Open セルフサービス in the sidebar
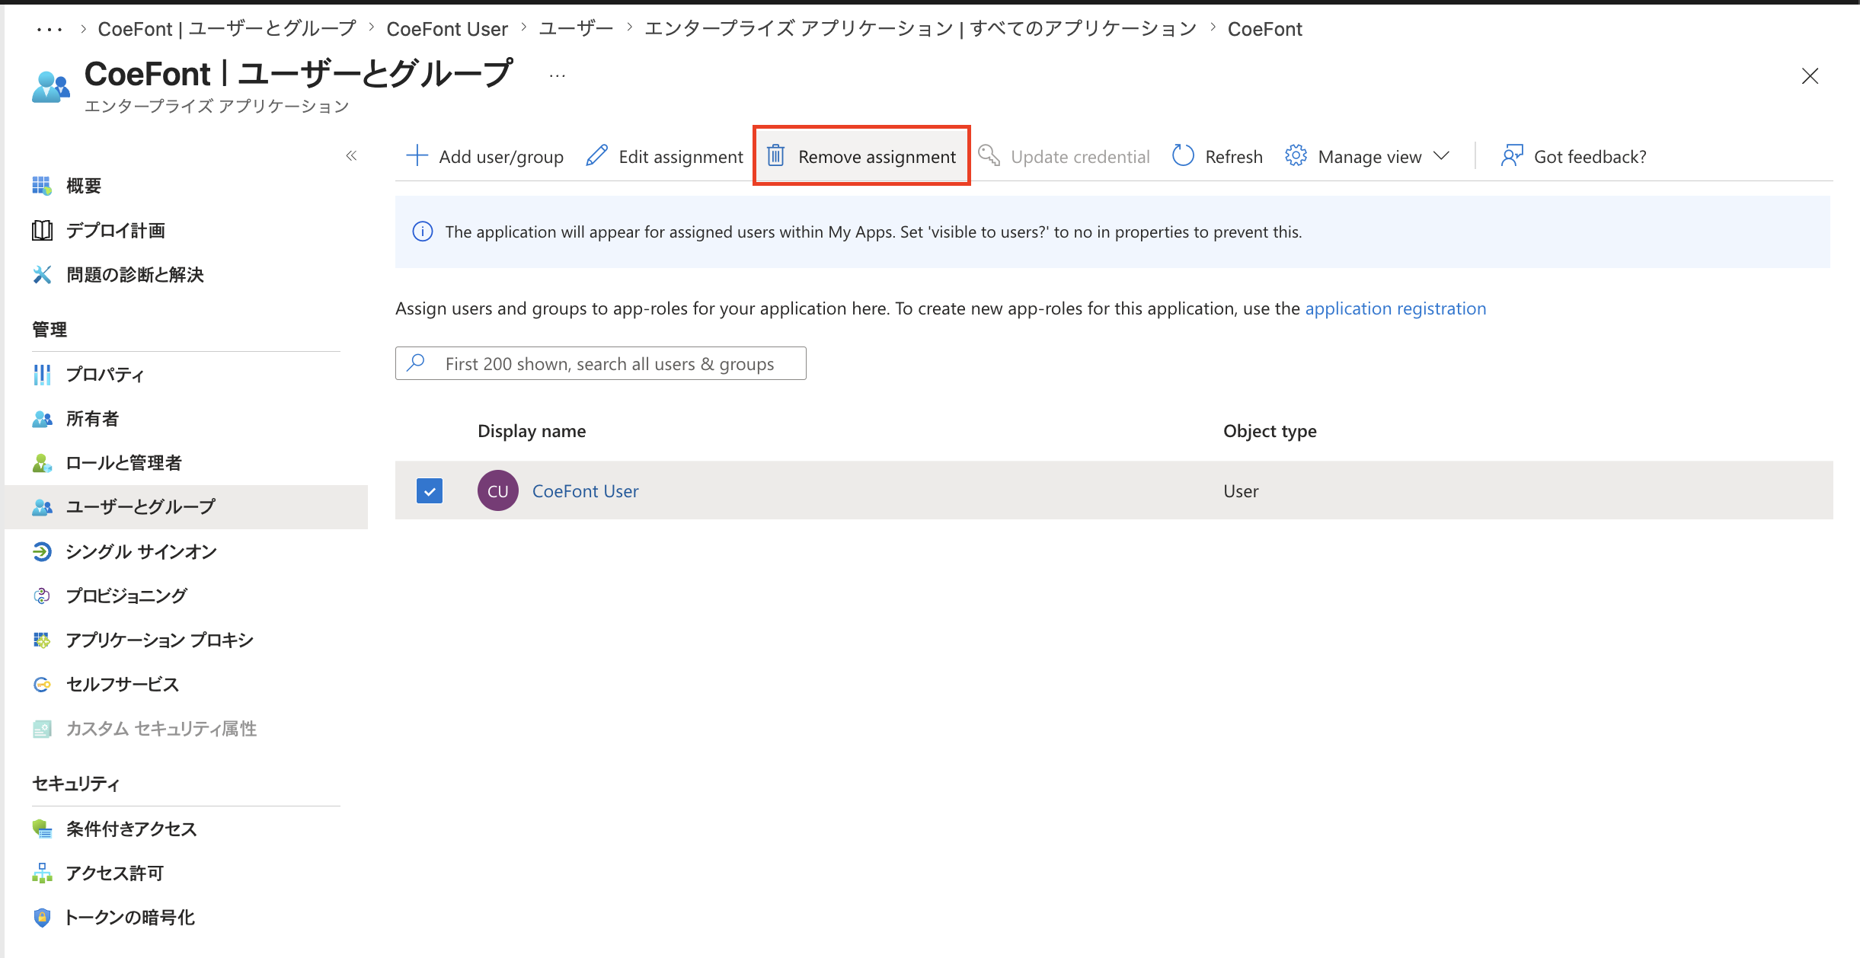 pyautogui.click(x=123, y=684)
